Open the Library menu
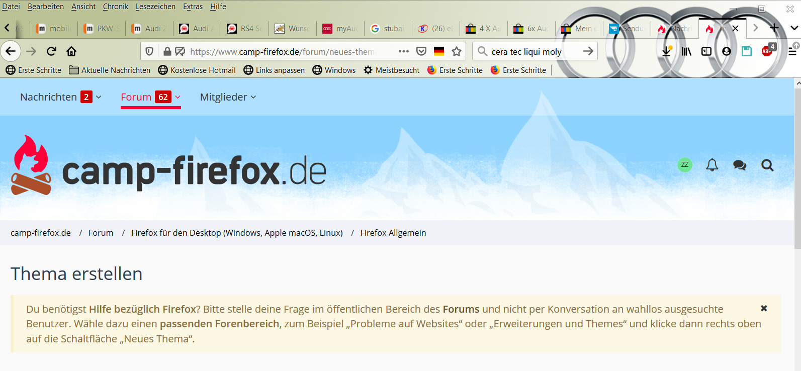The image size is (801, 371). [x=686, y=51]
